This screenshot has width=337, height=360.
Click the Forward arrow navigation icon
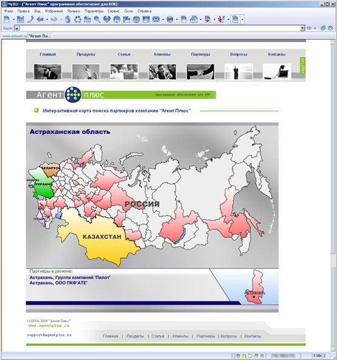54,19
